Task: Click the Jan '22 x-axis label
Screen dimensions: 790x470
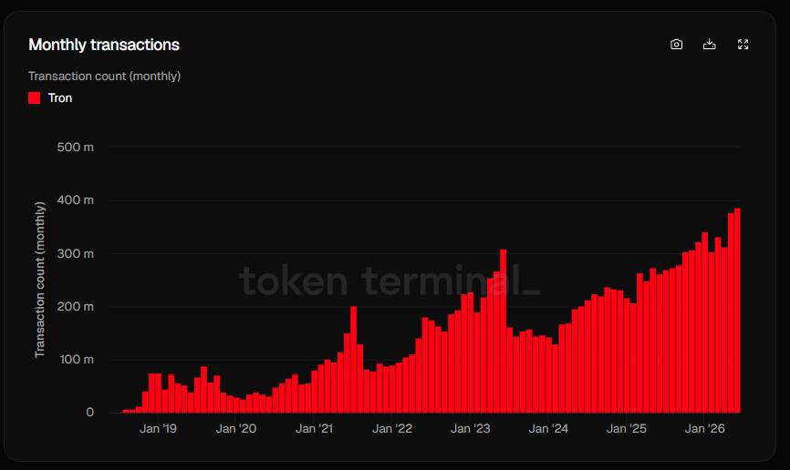Action: tap(392, 429)
